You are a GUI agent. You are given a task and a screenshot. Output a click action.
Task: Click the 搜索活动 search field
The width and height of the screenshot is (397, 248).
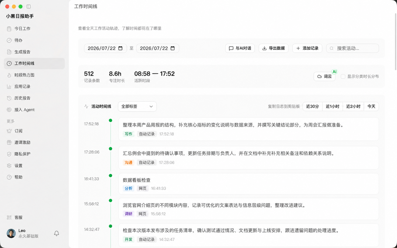click(352, 48)
